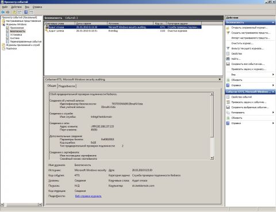Open the Вид submenu in the actions pane
This screenshot has height=212, width=276.
250,75
